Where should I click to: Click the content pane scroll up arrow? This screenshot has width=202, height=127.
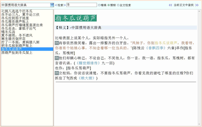(199, 11)
